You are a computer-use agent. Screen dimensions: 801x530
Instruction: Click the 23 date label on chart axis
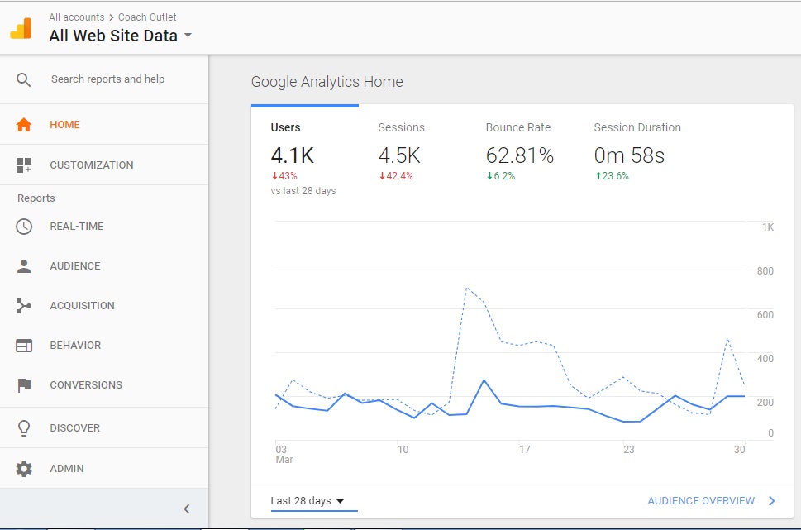629,449
